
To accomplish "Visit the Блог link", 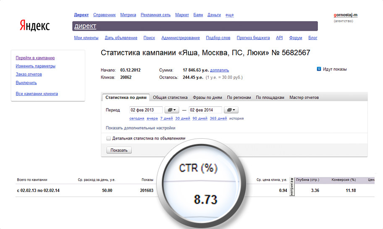I will pyautogui.click(x=312, y=38).
